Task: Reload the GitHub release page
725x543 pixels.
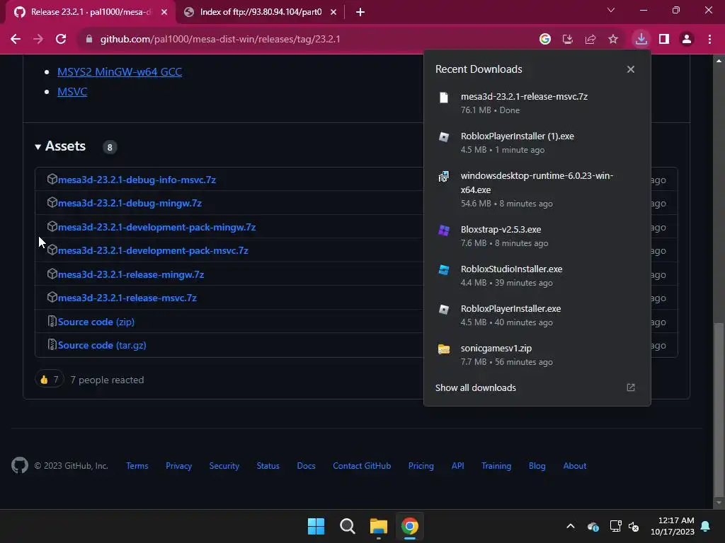Action: pyautogui.click(x=61, y=40)
